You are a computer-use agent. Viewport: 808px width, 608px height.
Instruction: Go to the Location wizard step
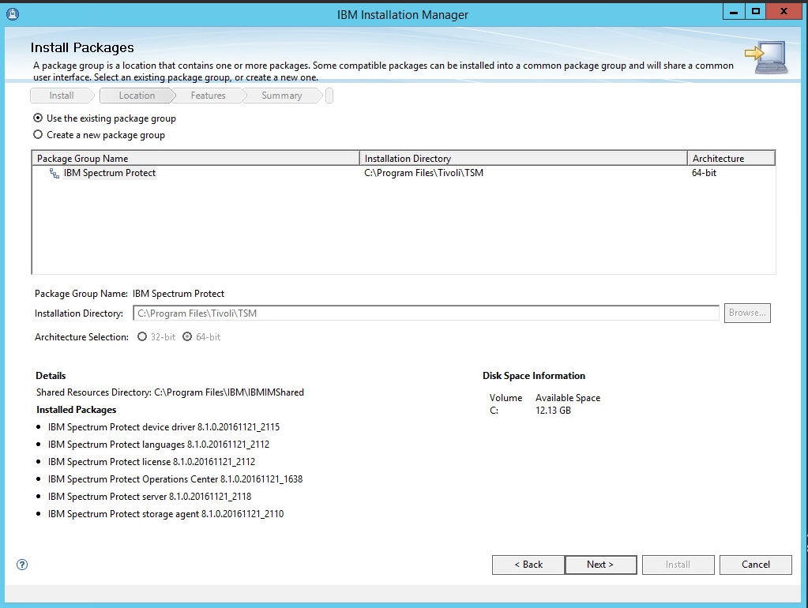coord(137,96)
